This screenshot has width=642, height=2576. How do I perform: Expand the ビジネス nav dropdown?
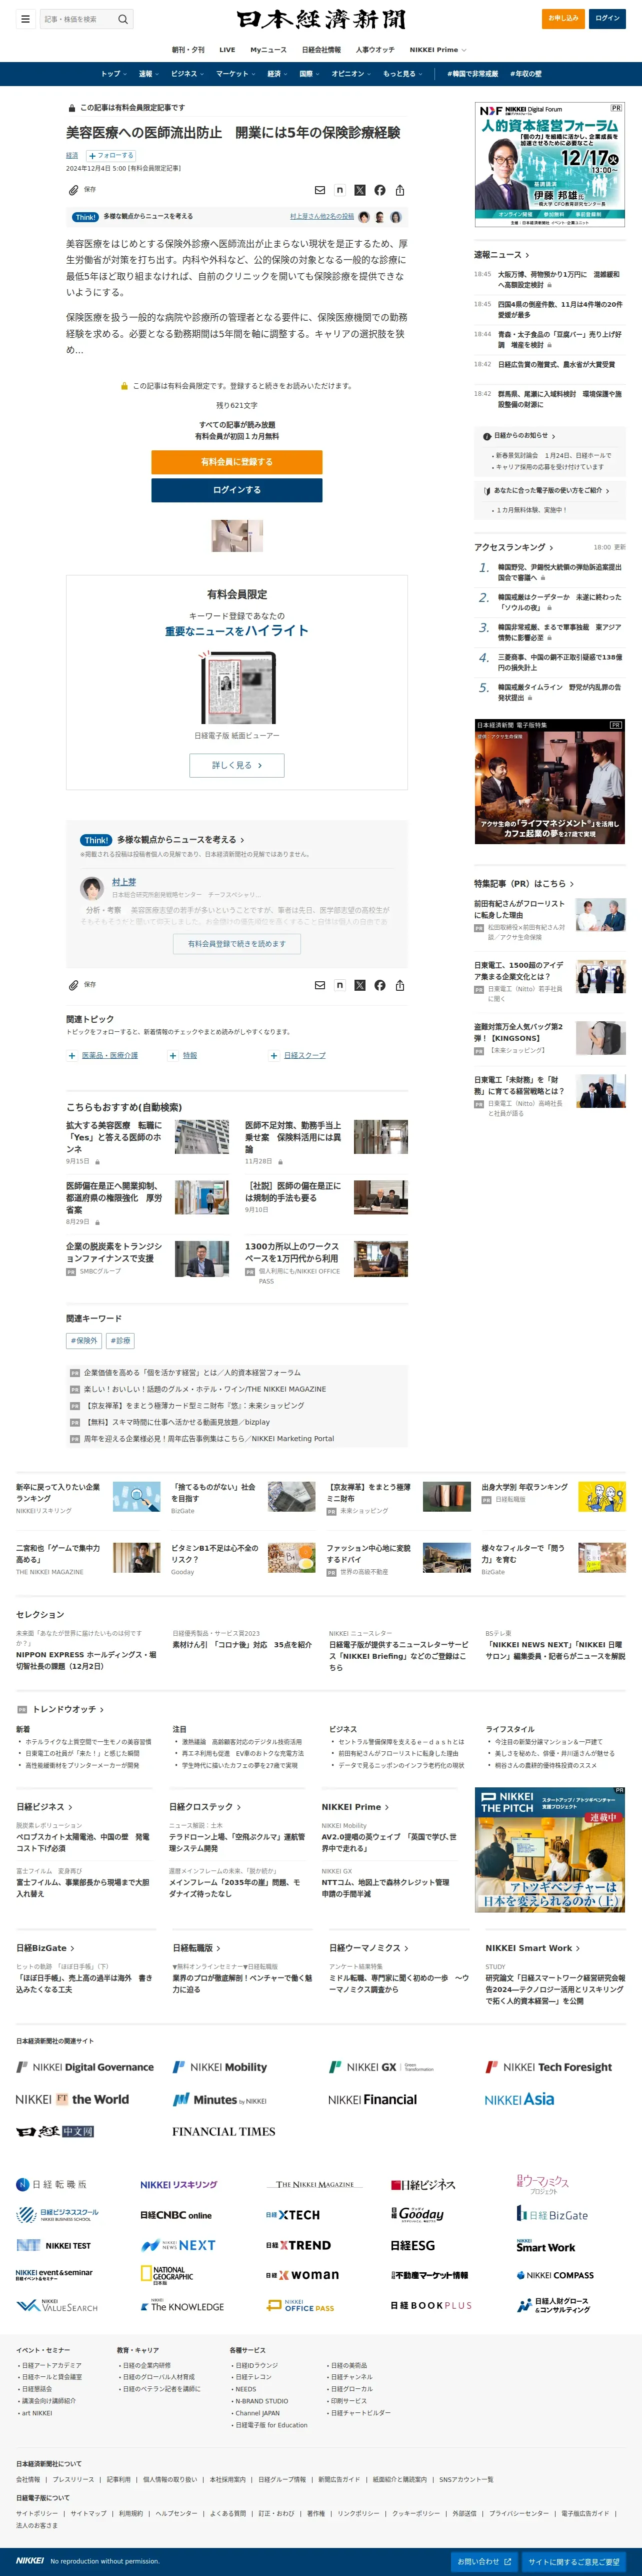(x=187, y=74)
